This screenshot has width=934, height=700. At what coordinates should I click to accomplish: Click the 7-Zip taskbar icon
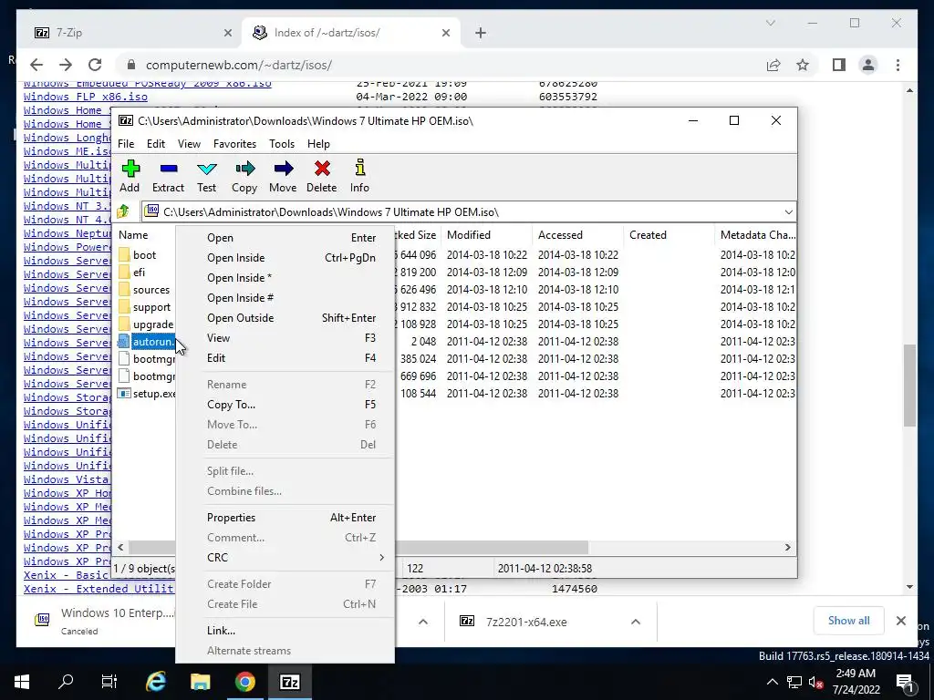(289, 682)
